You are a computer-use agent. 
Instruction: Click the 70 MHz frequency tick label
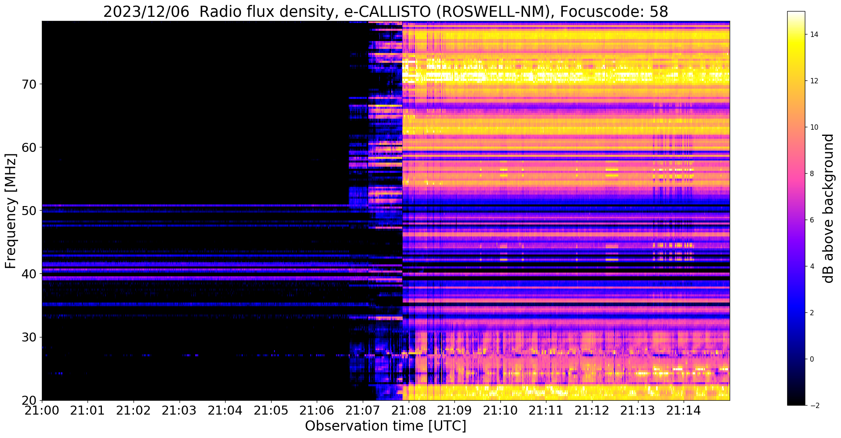click(29, 84)
